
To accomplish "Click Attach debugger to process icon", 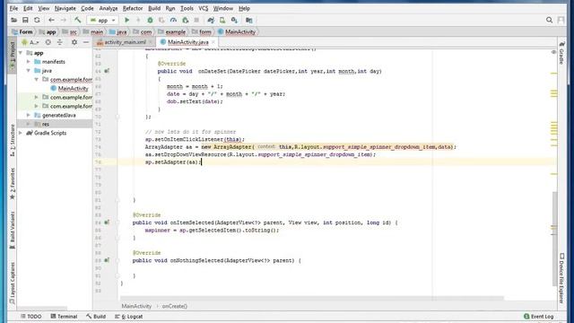I will [x=186, y=20].
